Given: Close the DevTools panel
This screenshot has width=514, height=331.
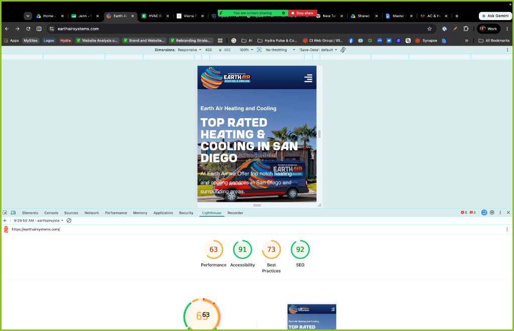Looking at the screenshot, I should coord(508,213).
